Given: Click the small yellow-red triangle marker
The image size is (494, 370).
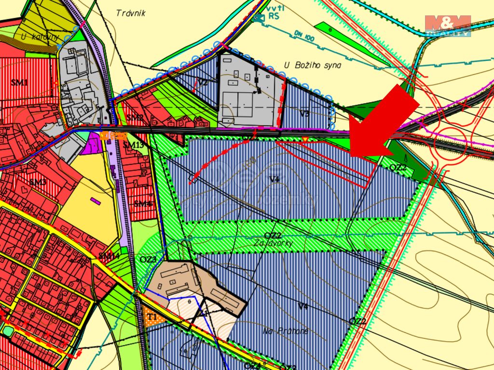Looking at the screenshot, I should [305, 140].
